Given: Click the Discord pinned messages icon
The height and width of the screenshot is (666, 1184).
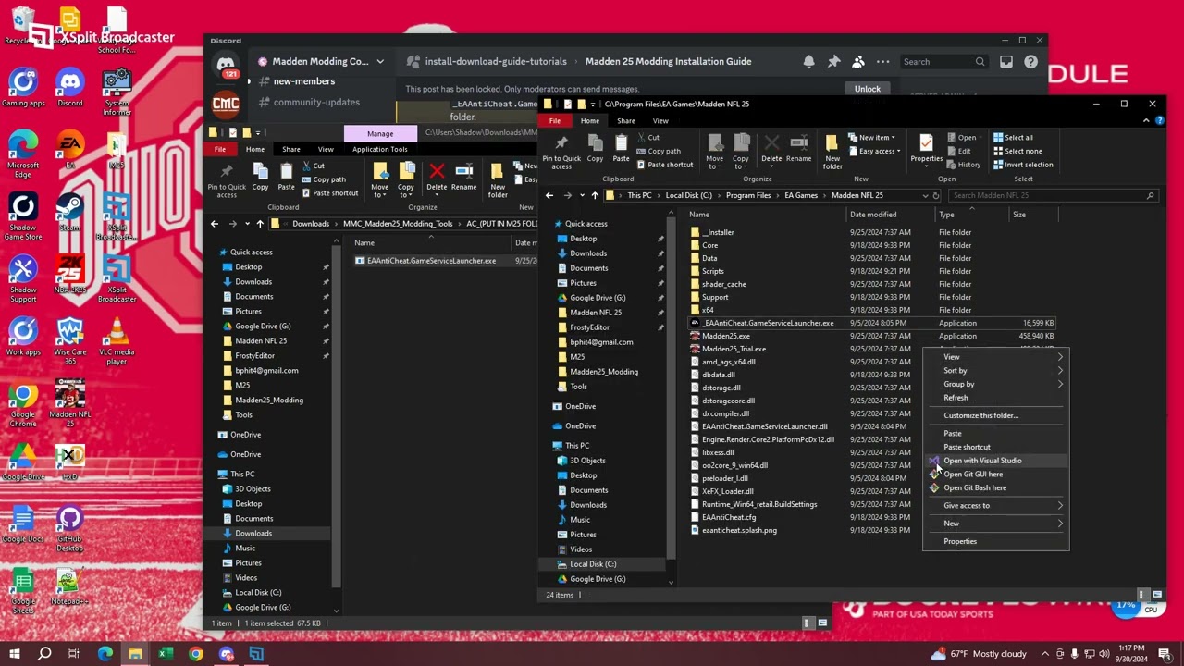Looking at the screenshot, I should click(x=833, y=61).
